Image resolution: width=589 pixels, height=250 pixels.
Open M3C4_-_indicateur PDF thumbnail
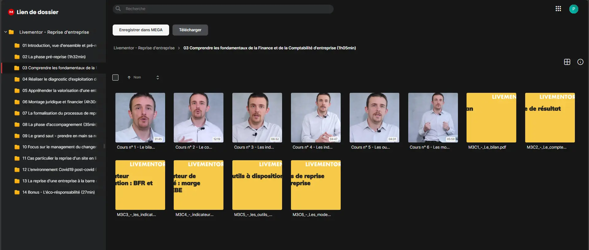point(199,185)
